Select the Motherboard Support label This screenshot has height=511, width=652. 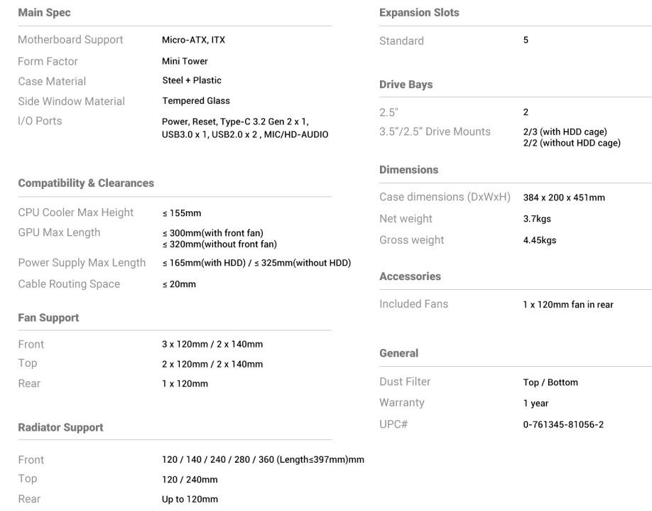pos(70,40)
